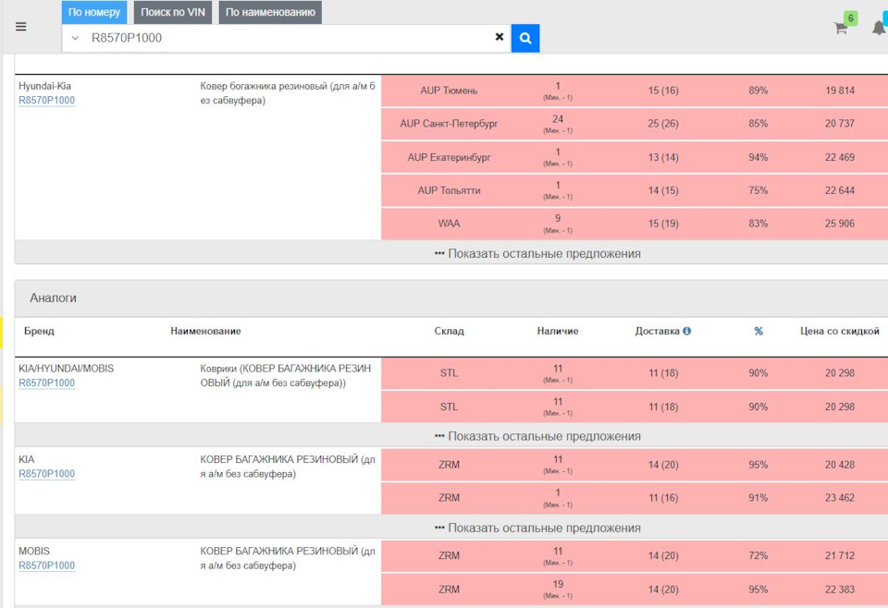Click the 91% rating in ZRM row
The width and height of the screenshot is (888, 608).
point(758,498)
